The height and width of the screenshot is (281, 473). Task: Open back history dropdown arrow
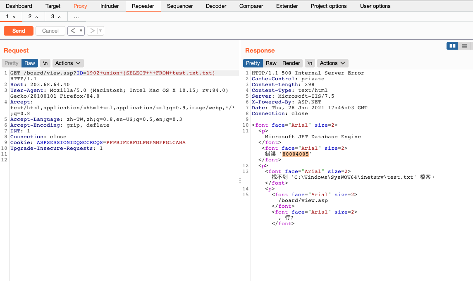[x=81, y=31]
